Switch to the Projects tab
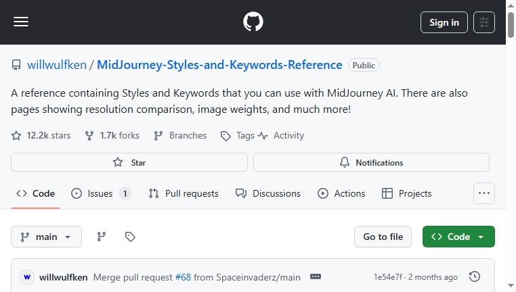516x292 pixels. [407, 193]
